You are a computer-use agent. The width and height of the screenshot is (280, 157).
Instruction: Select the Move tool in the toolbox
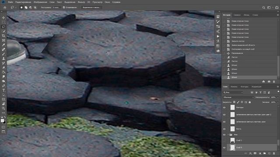tap(3, 18)
